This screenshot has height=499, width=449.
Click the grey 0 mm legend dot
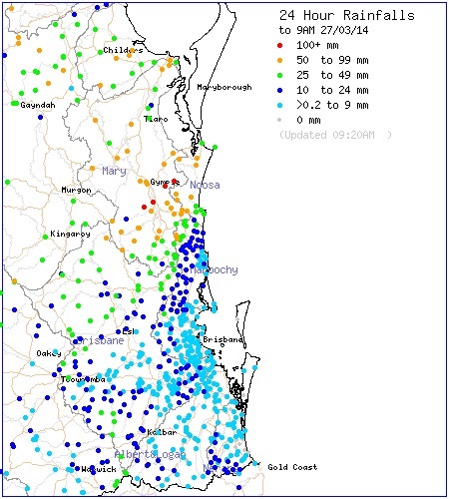(279, 120)
